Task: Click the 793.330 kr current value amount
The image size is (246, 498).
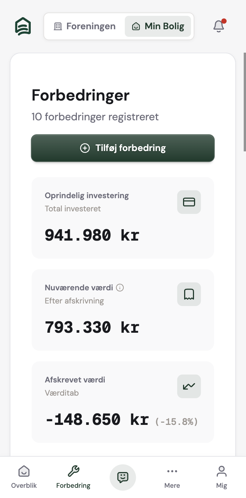Action: coord(92,327)
